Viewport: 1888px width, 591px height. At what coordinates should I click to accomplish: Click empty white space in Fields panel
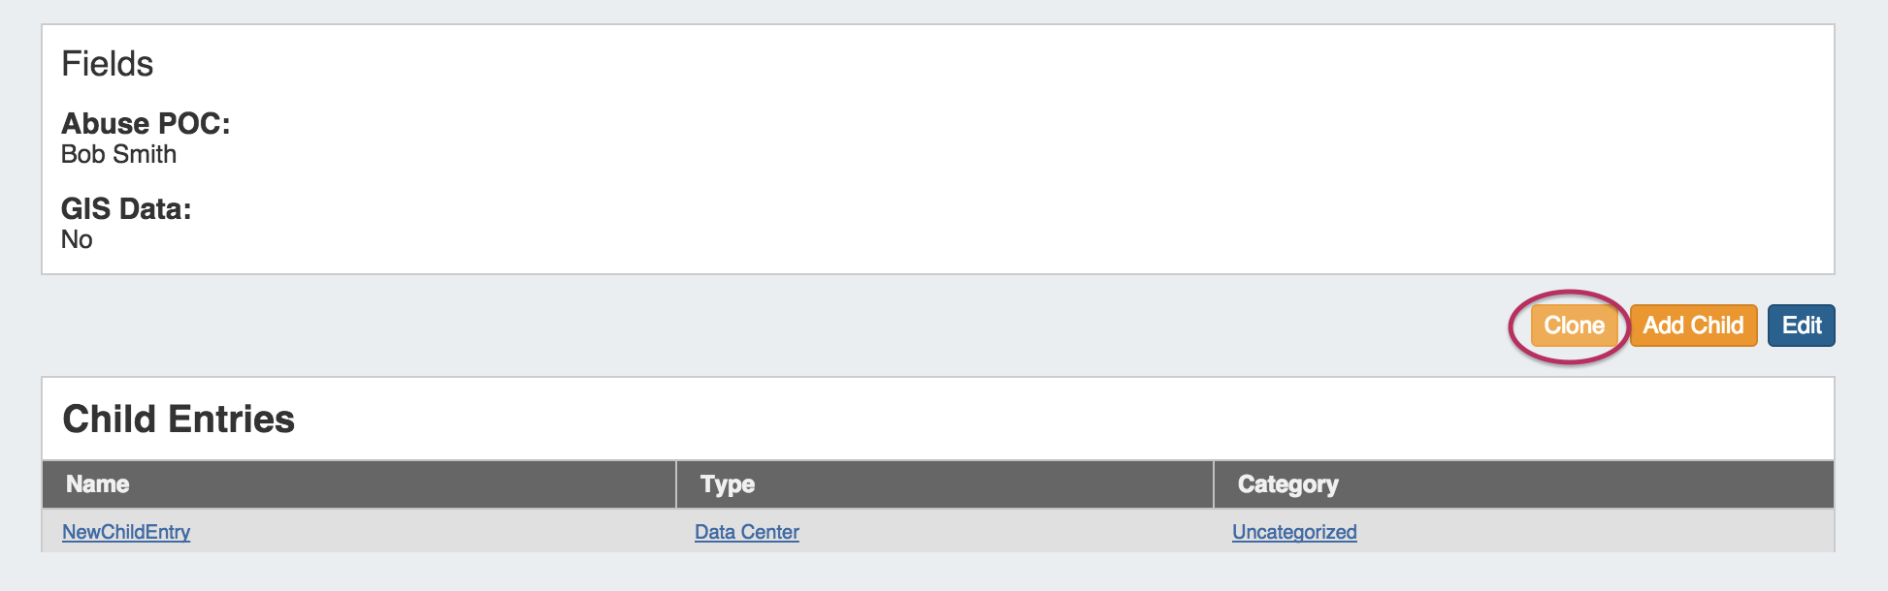tap(970, 155)
